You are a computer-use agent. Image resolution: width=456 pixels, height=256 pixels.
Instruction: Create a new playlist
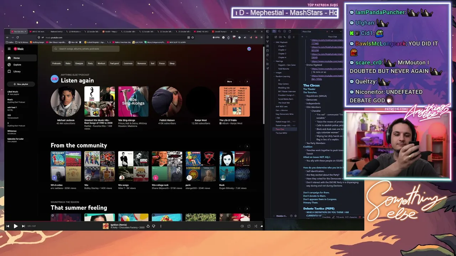pyautogui.click(x=21, y=84)
